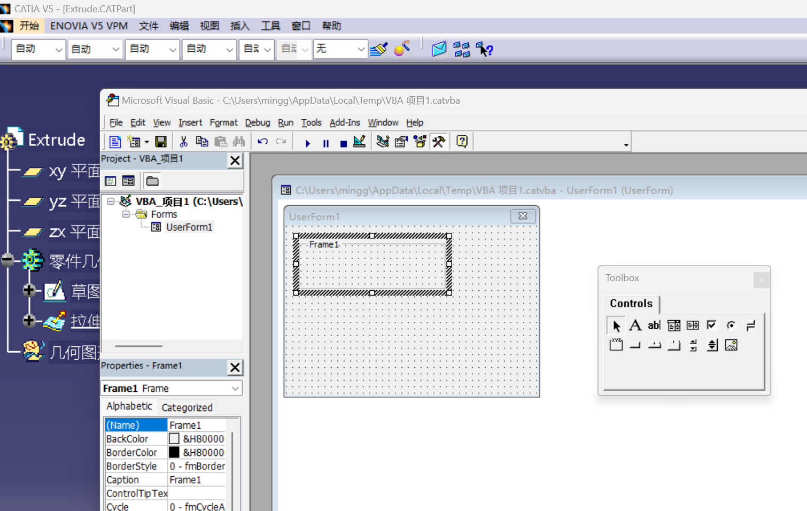
Task: Click the VBA Help question icon
Action: point(462,142)
